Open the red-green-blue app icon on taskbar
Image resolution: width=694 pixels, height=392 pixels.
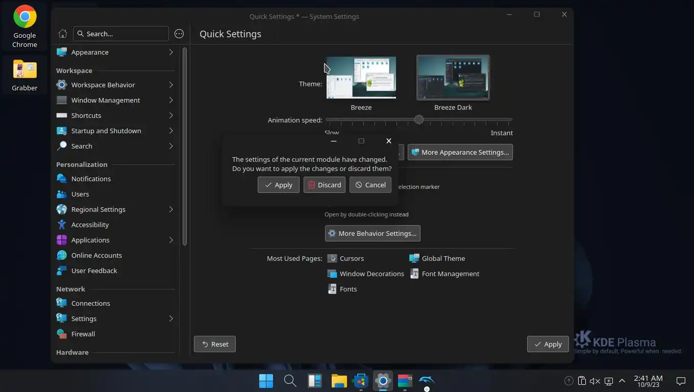tap(405, 381)
